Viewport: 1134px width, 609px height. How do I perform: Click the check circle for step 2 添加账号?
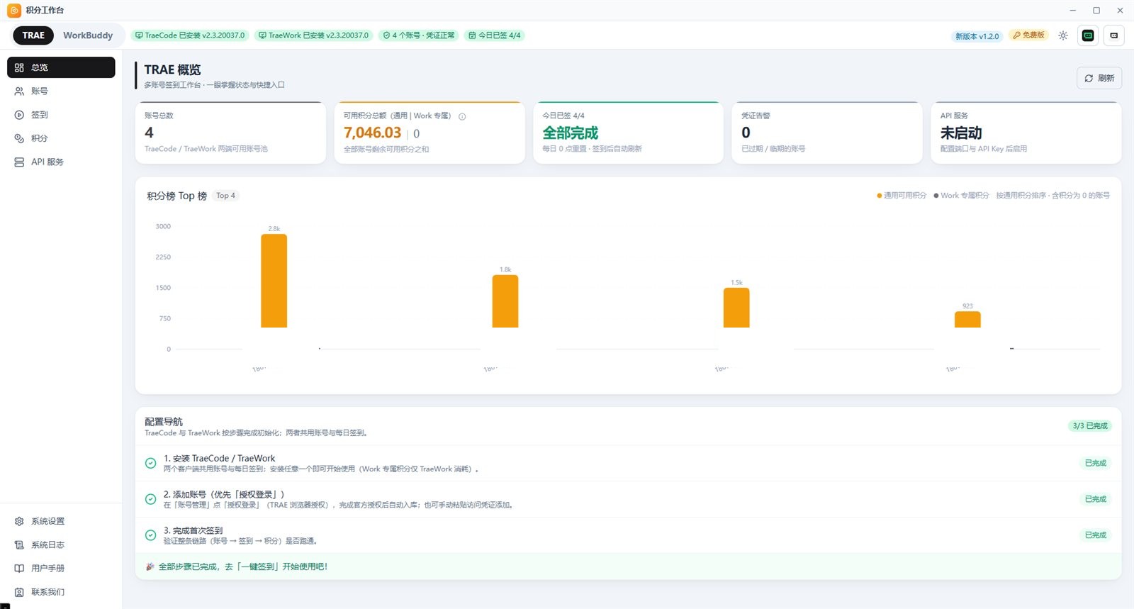coord(150,499)
